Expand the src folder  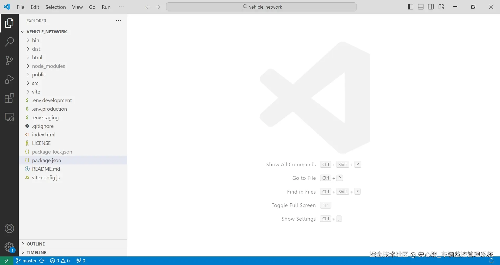[73, 83]
